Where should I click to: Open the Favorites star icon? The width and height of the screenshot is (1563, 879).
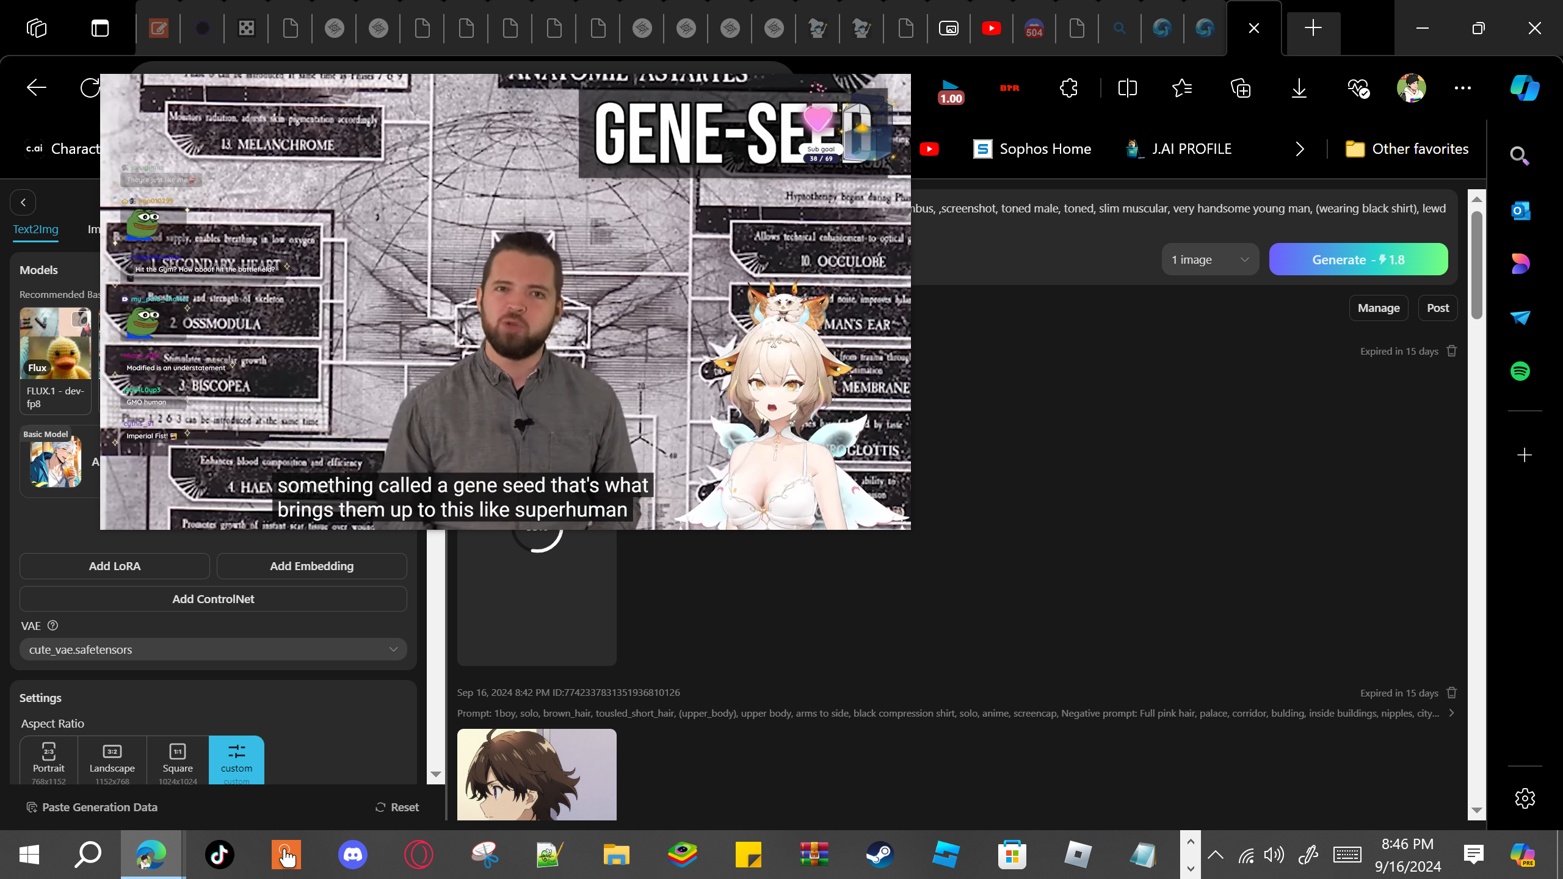coord(1182,88)
